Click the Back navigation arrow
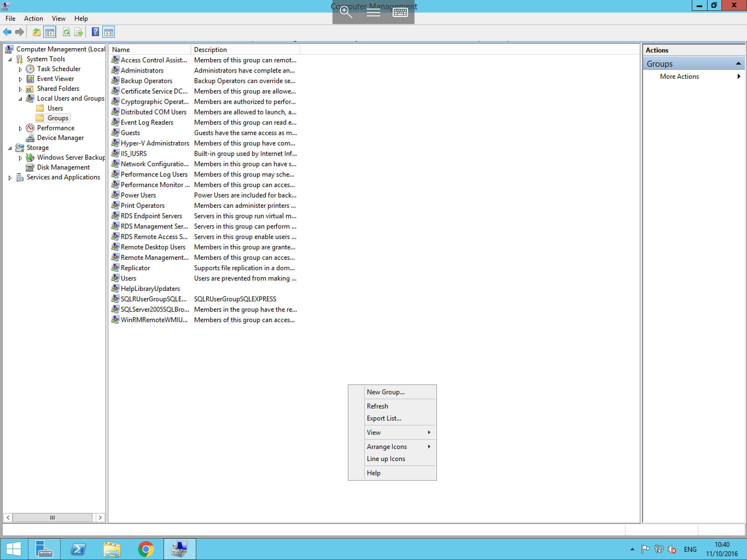The image size is (747, 560). (7, 32)
